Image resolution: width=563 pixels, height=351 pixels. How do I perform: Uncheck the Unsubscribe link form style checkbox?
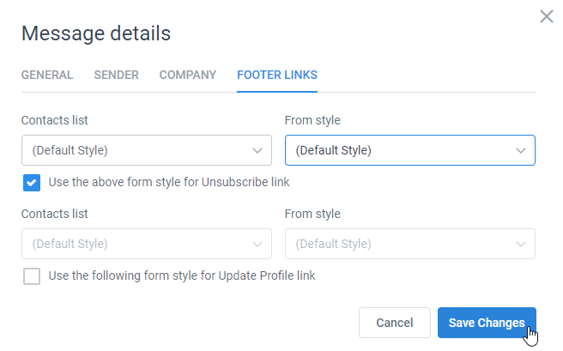[x=32, y=183]
